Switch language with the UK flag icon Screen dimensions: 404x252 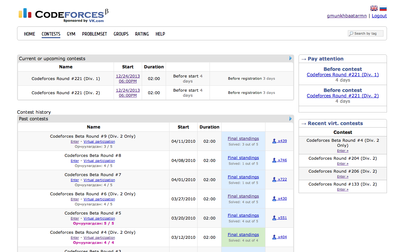click(374, 9)
